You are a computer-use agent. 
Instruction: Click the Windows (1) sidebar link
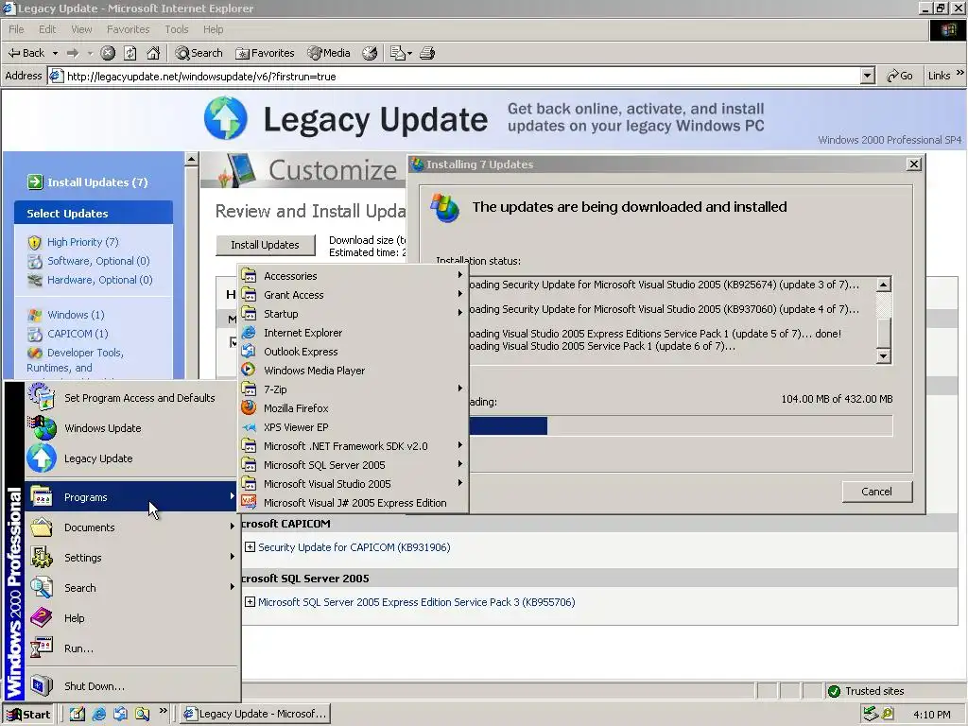[x=76, y=315]
